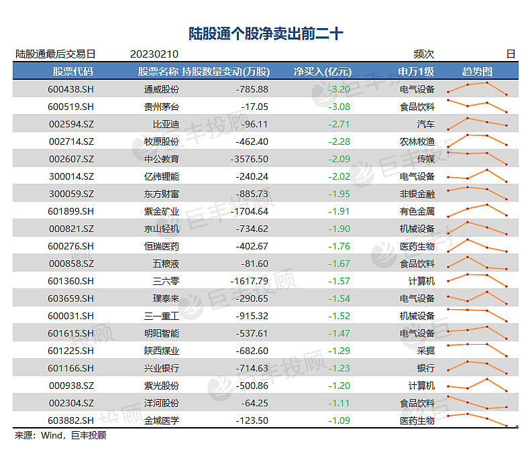Select stock name 牧原股份

click(x=162, y=141)
